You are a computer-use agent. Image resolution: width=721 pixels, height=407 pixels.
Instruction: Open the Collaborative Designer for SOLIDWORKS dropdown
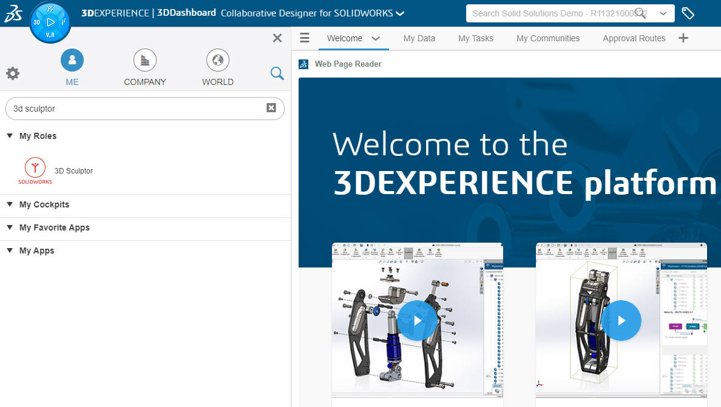(399, 13)
